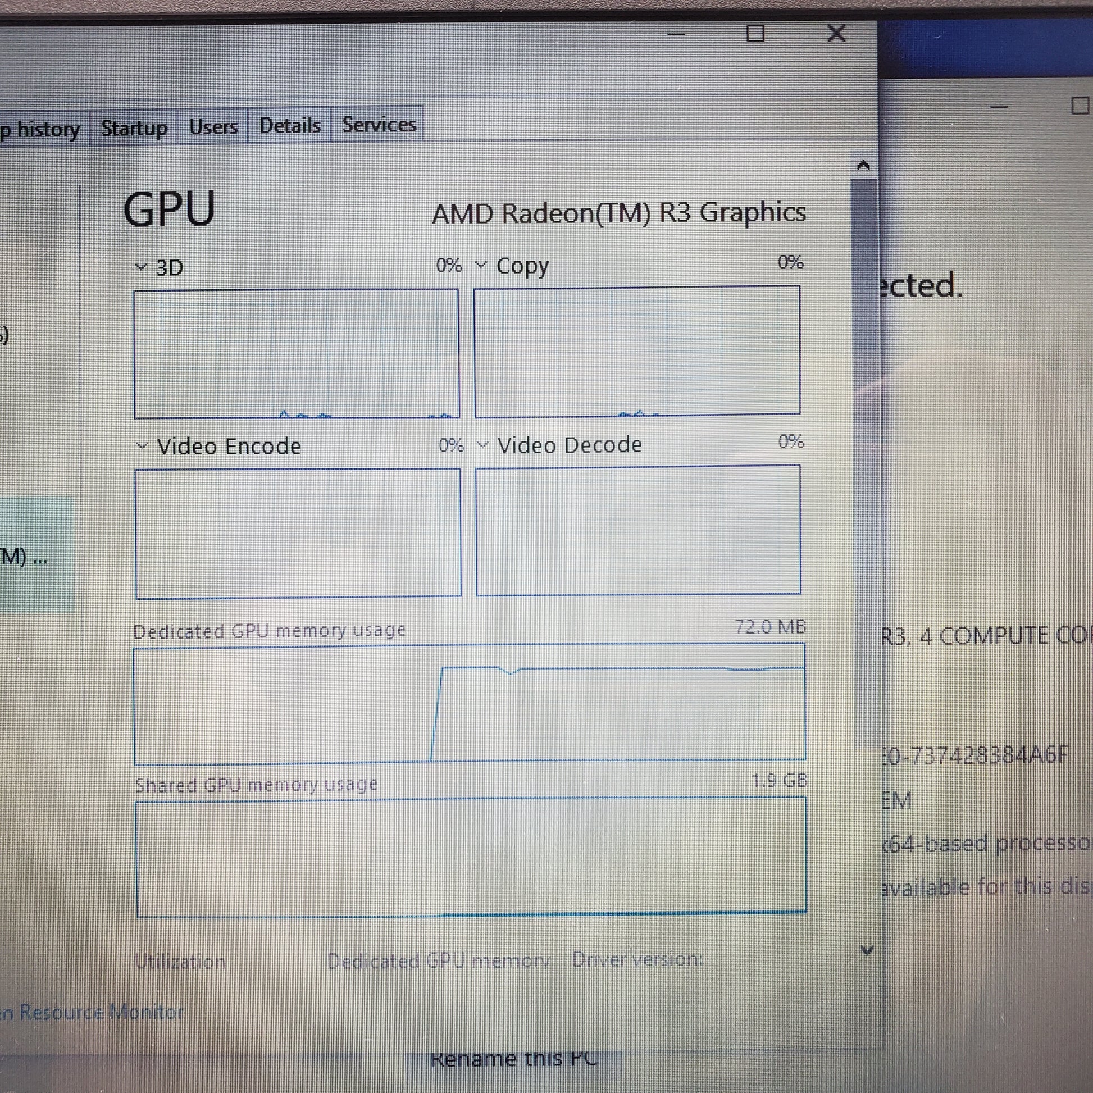This screenshot has height=1093, width=1093.
Task: Expand the 3D engine dropdown chevron
Action: point(142,267)
